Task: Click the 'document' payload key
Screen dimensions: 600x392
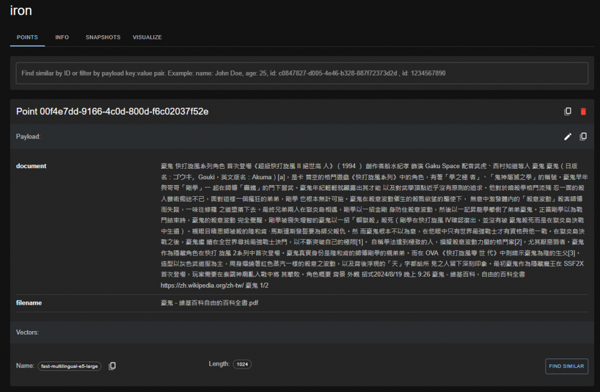Action: pyautogui.click(x=31, y=166)
